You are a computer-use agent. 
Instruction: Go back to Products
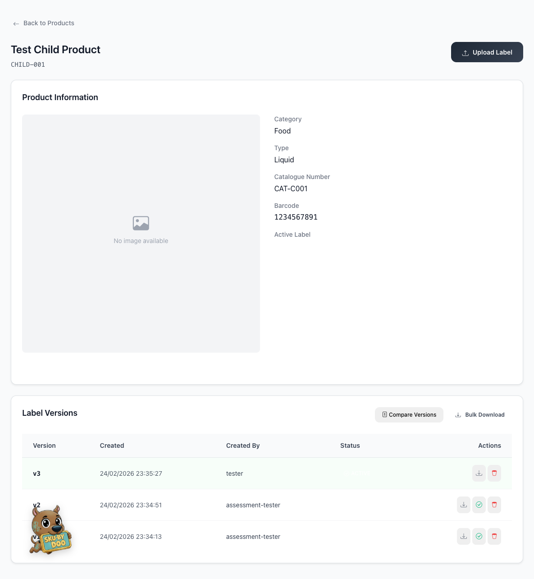(44, 23)
